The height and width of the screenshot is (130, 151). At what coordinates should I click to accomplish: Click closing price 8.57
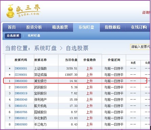click(74, 112)
